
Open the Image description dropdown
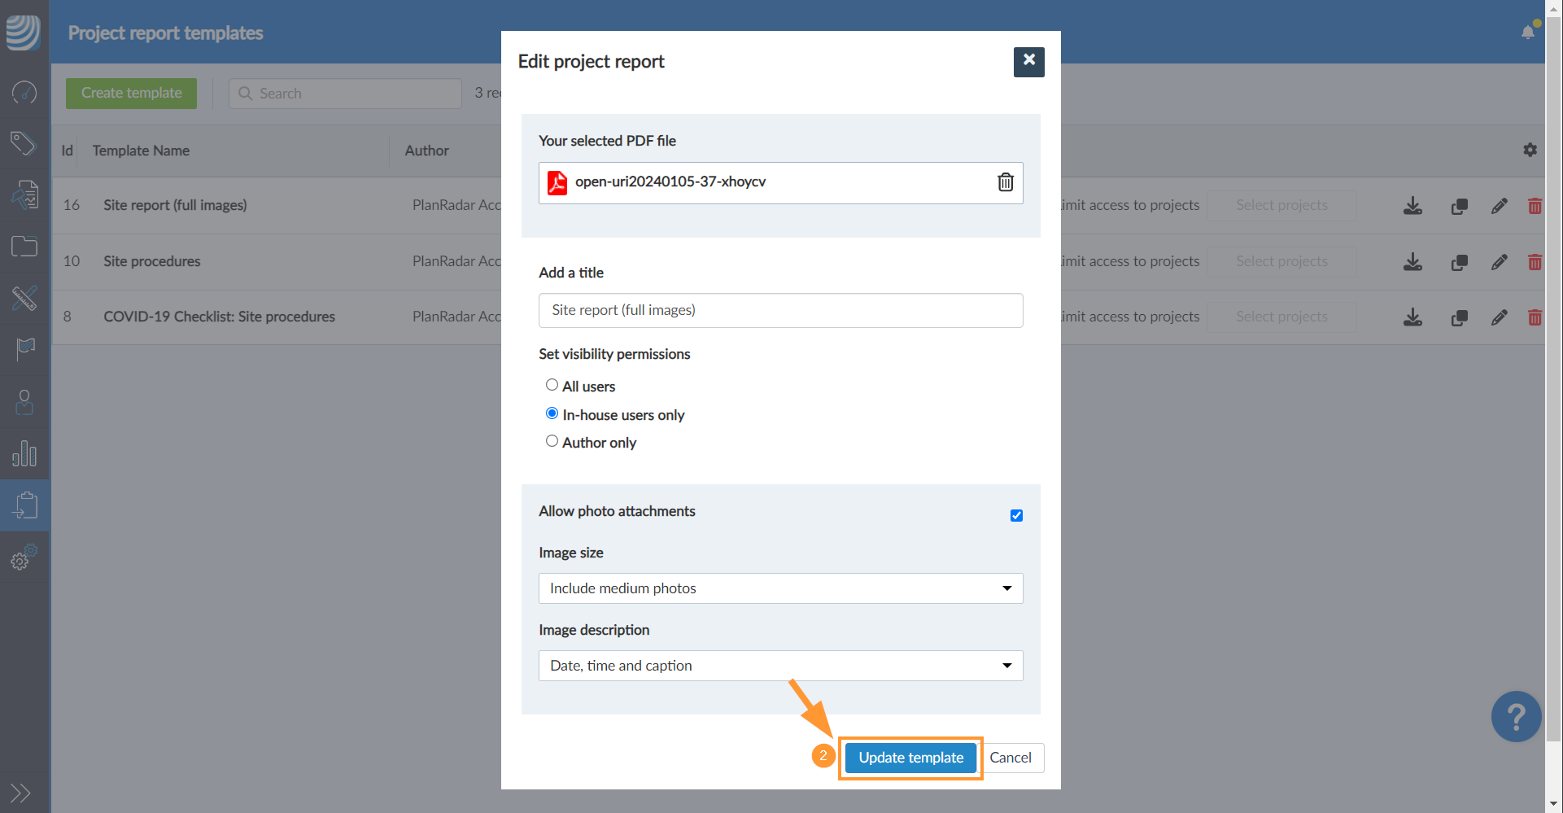[779, 666]
